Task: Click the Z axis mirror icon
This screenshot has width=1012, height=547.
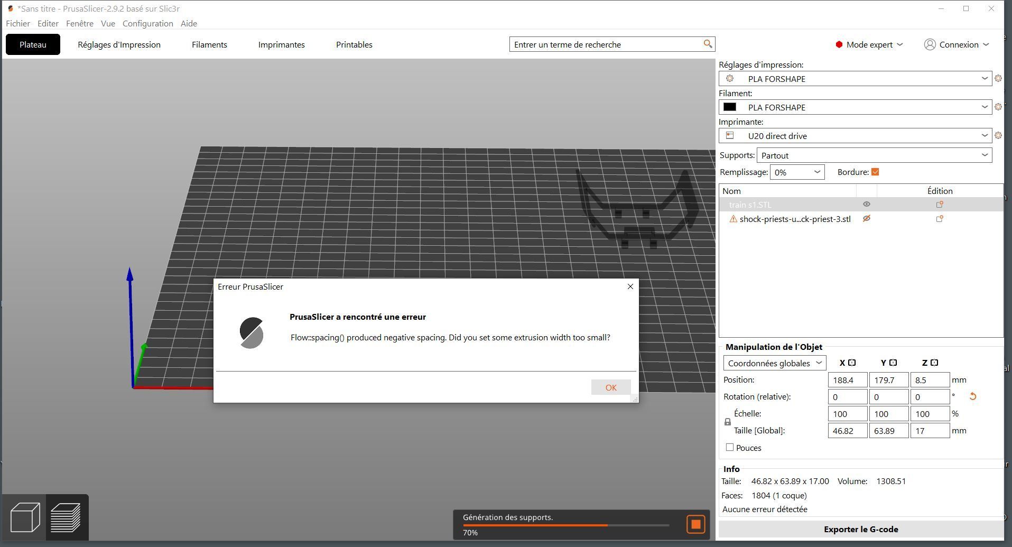Action: click(934, 363)
